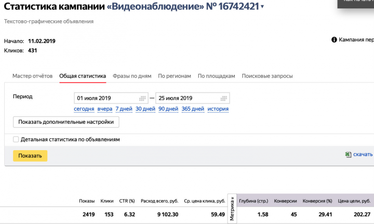Click the start date field '01 июля 2019'
This screenshot has width=374, height=224.
[111, 98]
